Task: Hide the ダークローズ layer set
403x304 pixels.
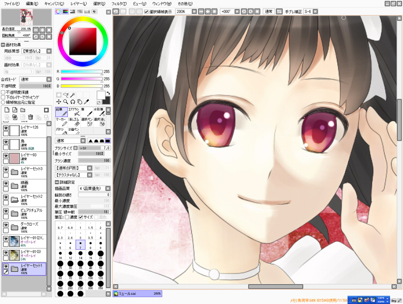Action: (x=6, y=225)
